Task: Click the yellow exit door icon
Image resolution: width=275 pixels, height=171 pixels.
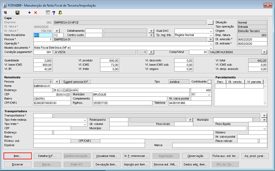Action: [x=60, y=13]
